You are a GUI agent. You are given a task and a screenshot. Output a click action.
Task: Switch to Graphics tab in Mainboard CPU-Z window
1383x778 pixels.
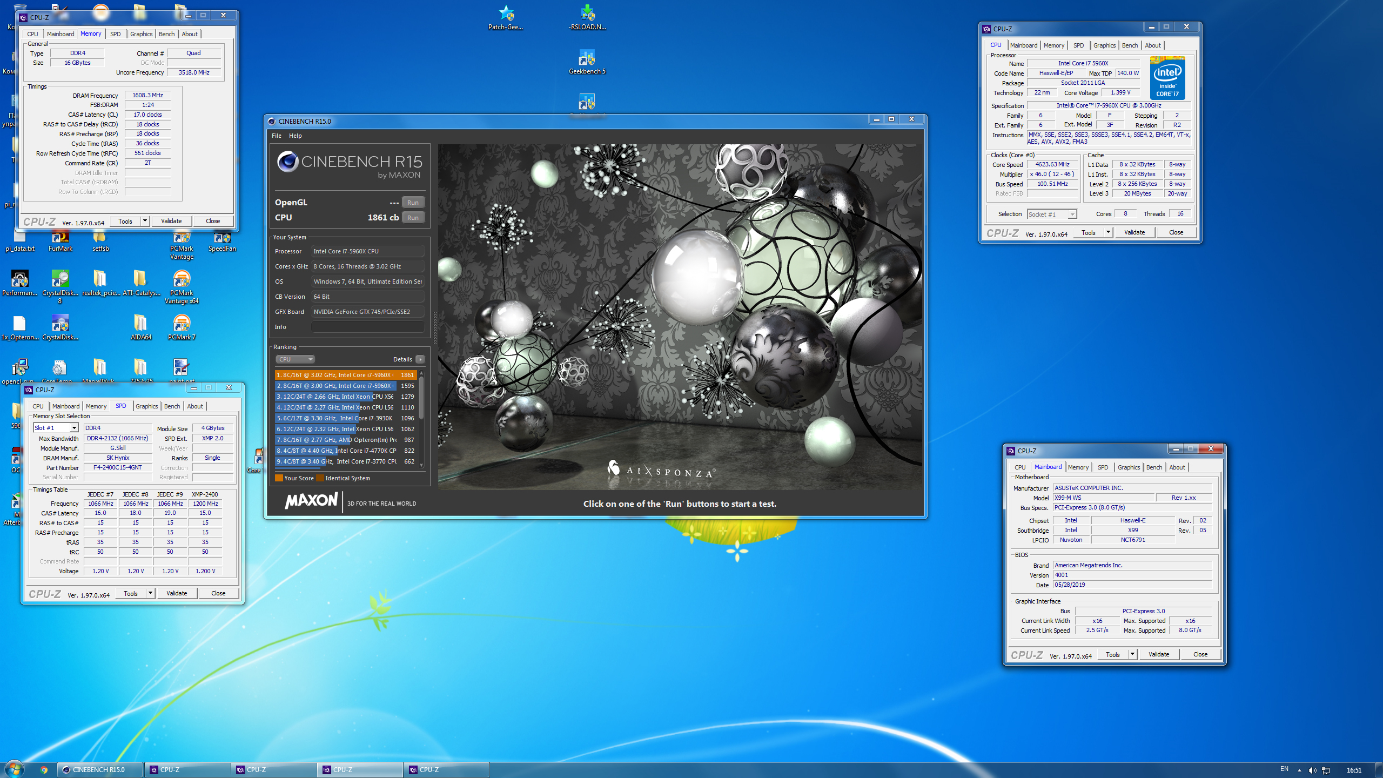coord(1129,467)
